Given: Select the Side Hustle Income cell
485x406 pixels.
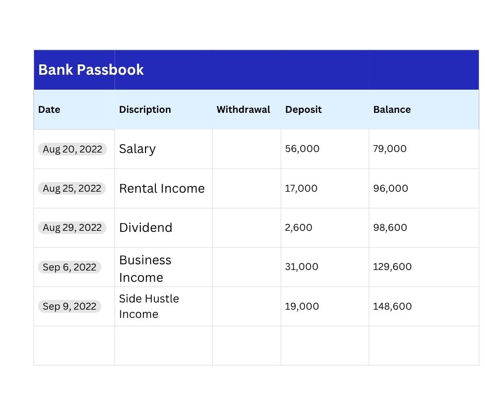Looking at the screenshot, I should coord(164,307).
